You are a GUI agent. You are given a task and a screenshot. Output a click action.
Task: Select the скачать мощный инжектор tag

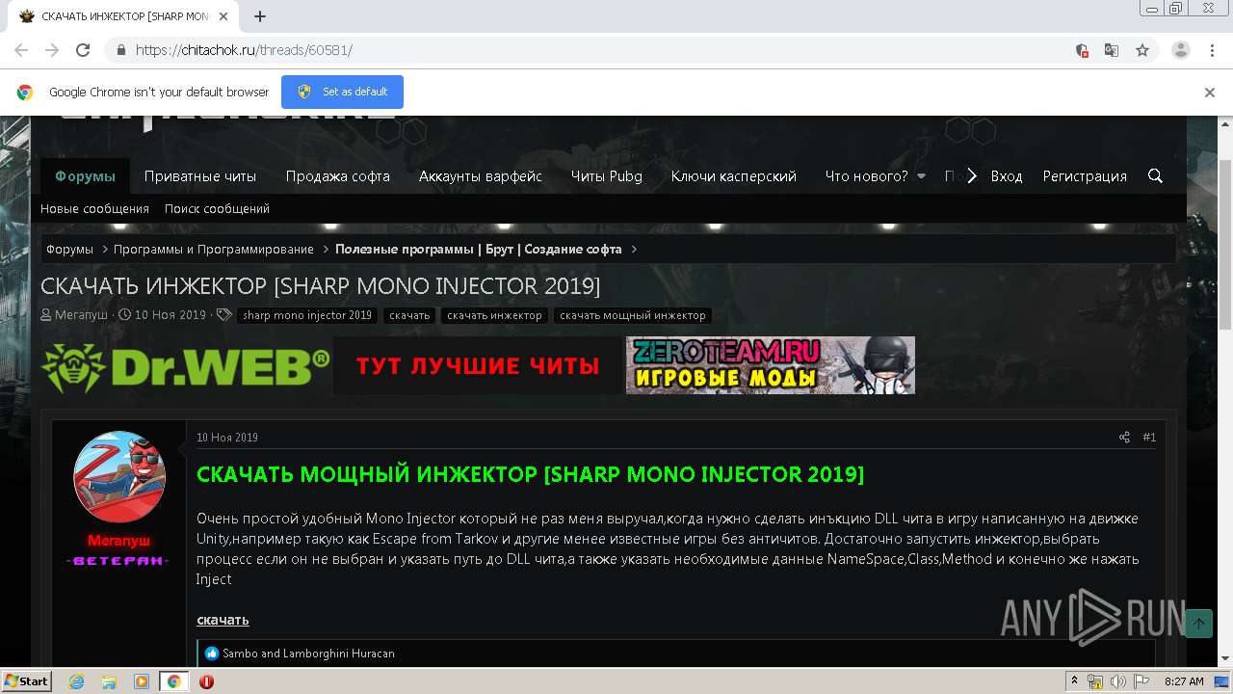(x=633, y=315)
